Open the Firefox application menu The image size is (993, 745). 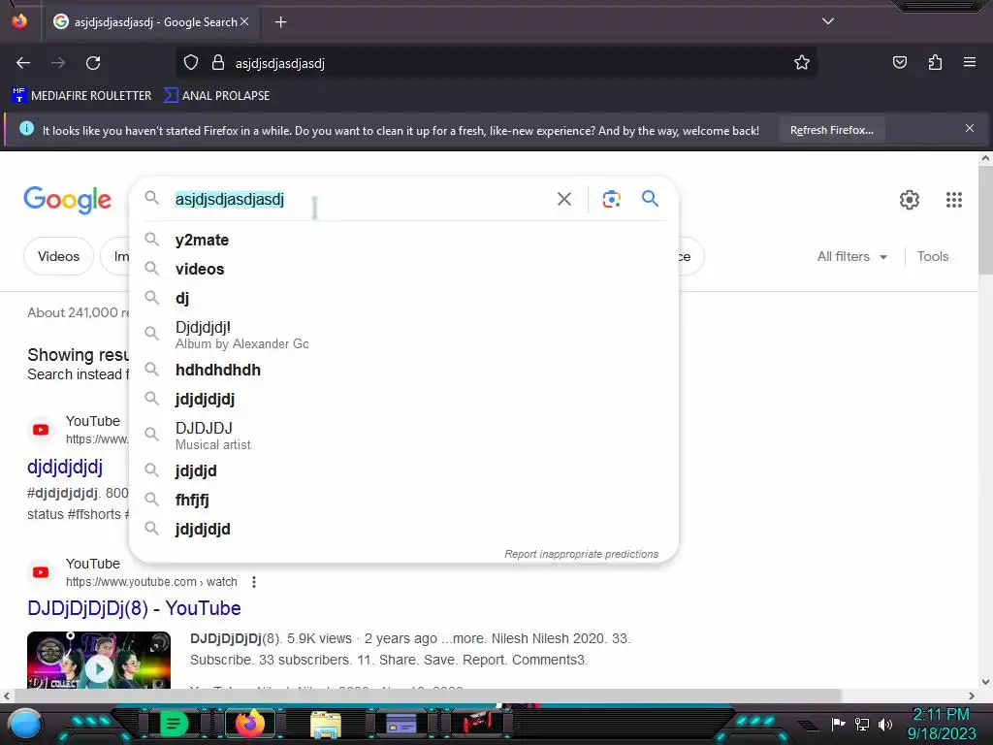pos(970,63)
